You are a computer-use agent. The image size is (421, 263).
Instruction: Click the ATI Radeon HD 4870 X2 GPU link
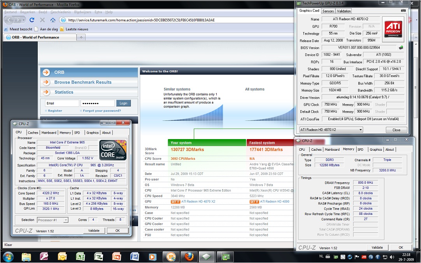pos(198,202)
